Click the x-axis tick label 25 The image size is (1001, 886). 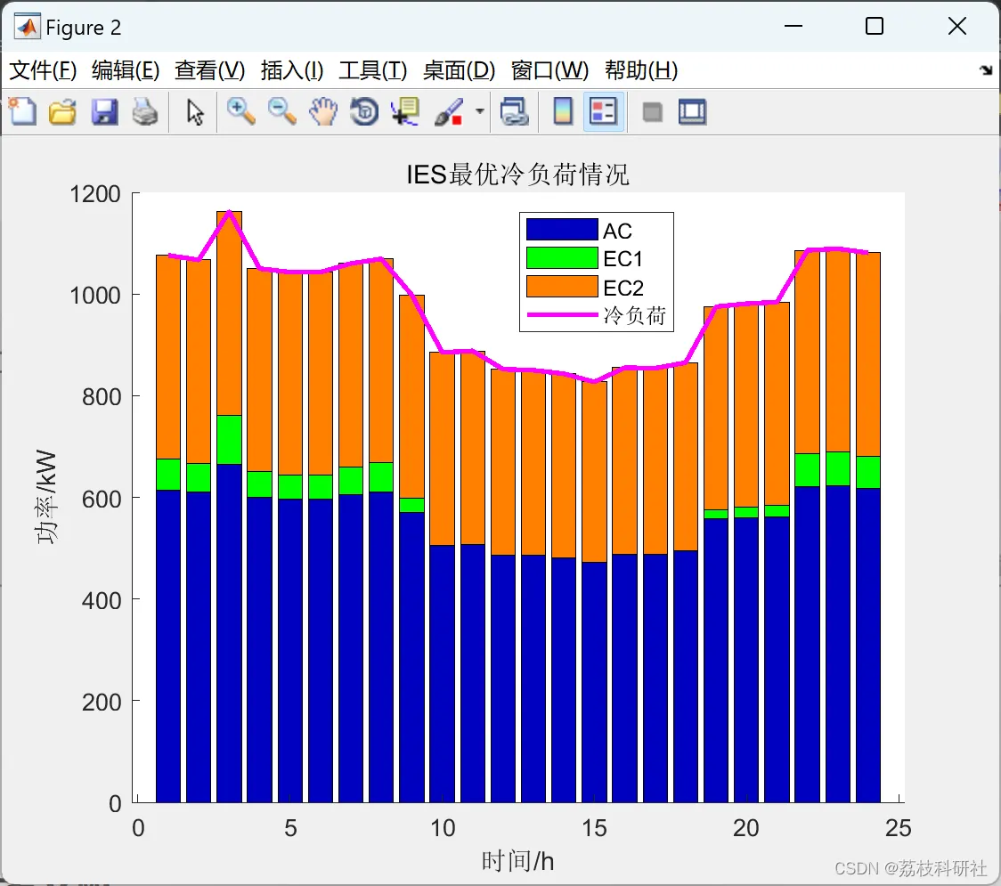899,828
